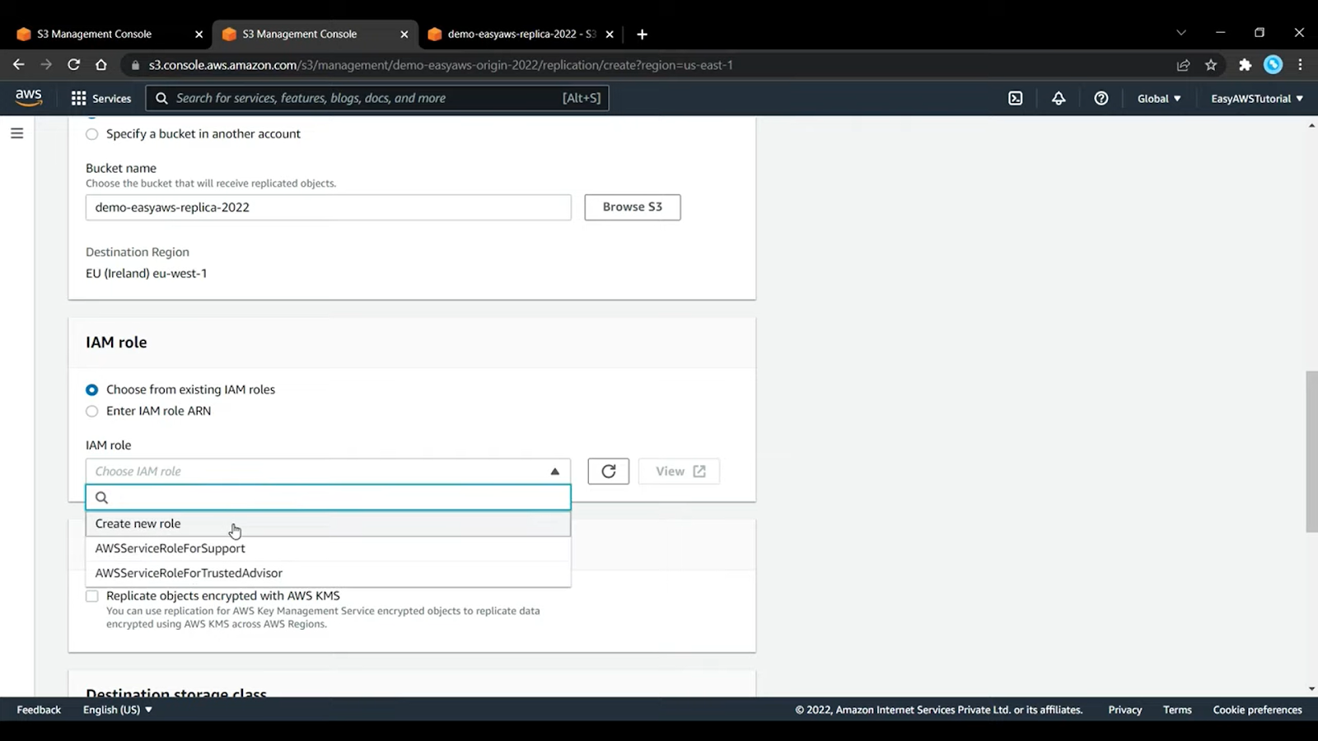Open the Services grid menu
Screen dimensions: 1318x741
(x=101, y=98)
